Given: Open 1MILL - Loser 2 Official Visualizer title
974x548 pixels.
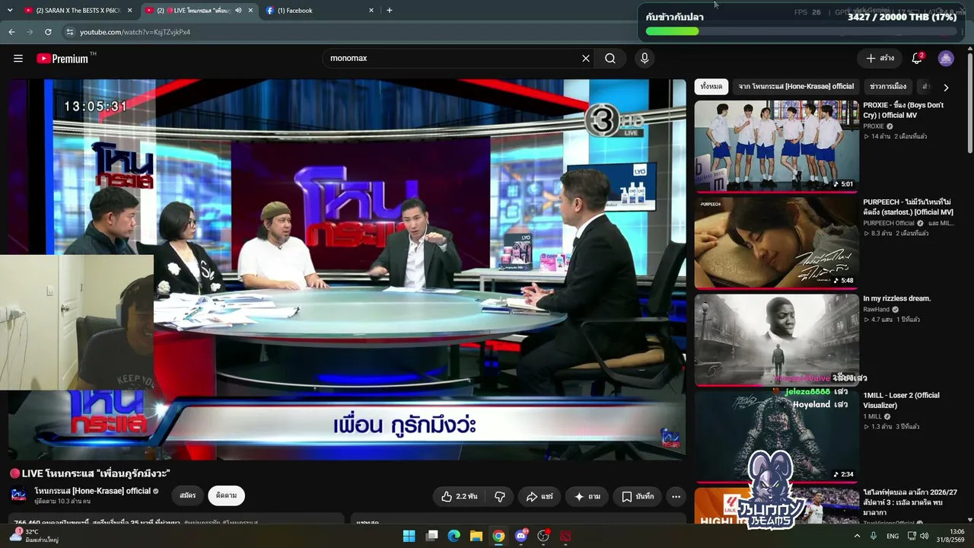Looking at the screenshot, I should pyautogui.click(x=901, y=400).
